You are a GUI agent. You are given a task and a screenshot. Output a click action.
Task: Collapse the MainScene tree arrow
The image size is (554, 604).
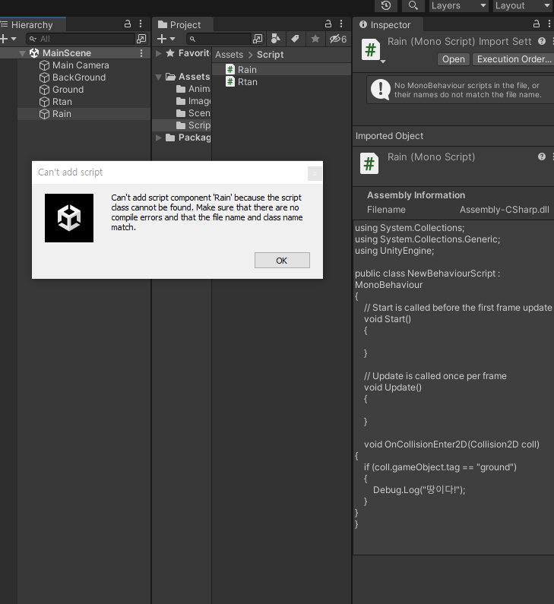tap(22, 53)
